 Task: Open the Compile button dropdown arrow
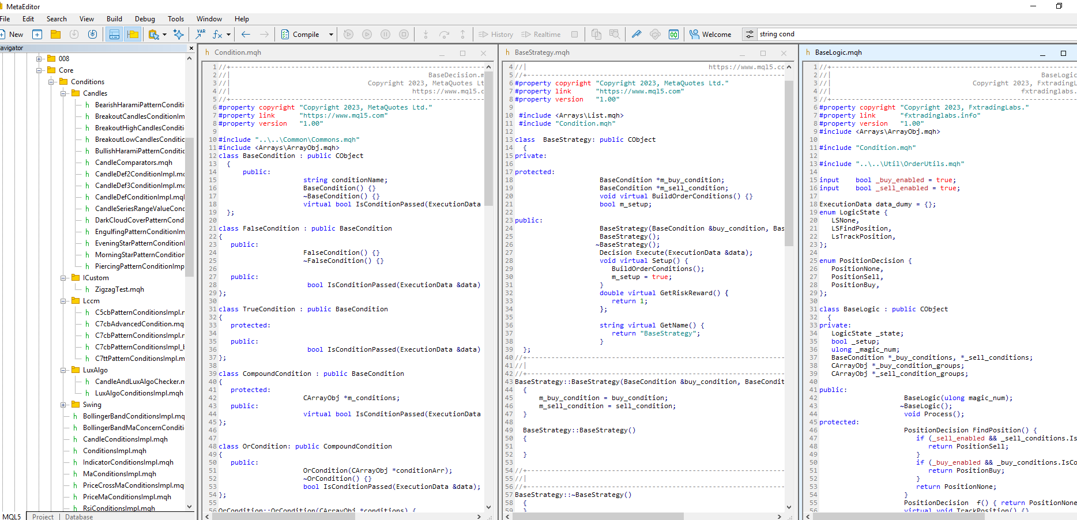[x=331, y=35]
